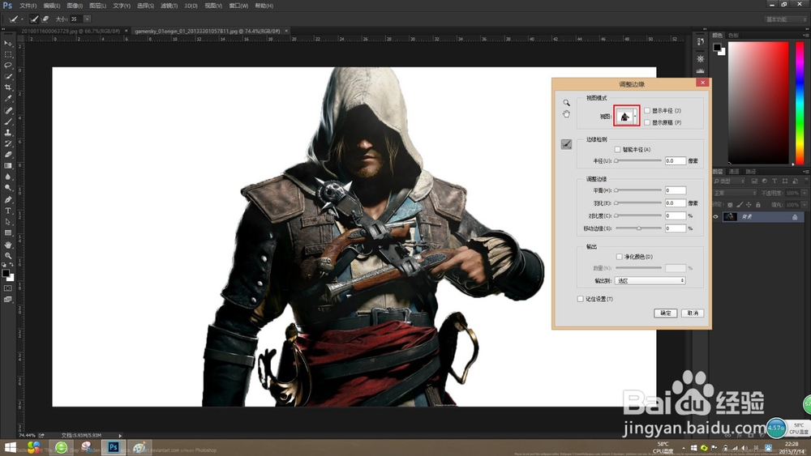Select Refine Radius brush in dialog
The image size is (811, 456).
[x=566, y=145]
